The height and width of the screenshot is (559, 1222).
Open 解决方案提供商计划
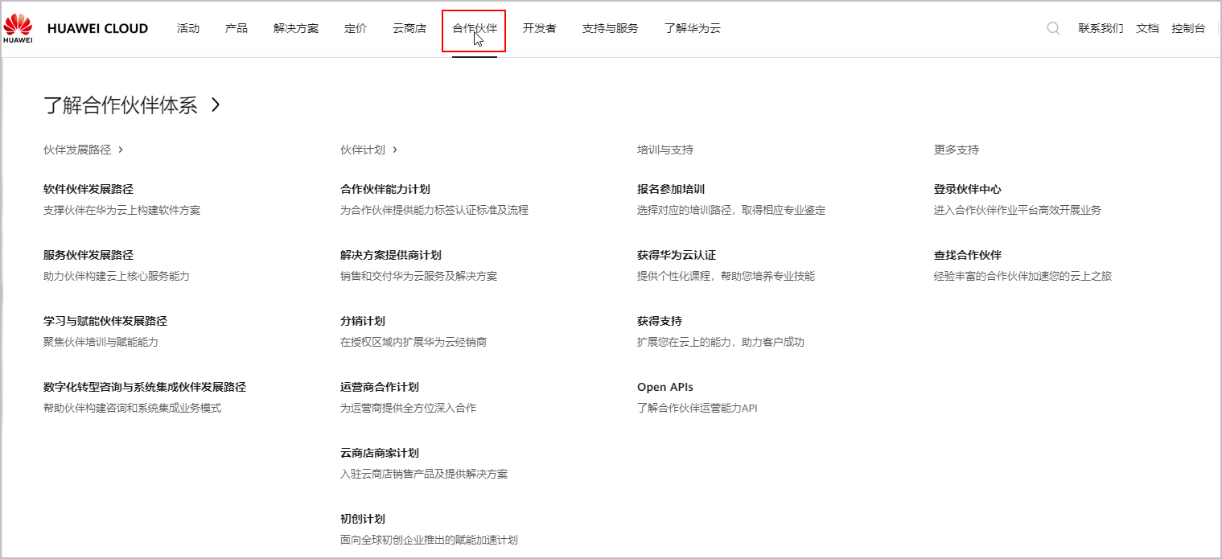click(391, 255)
